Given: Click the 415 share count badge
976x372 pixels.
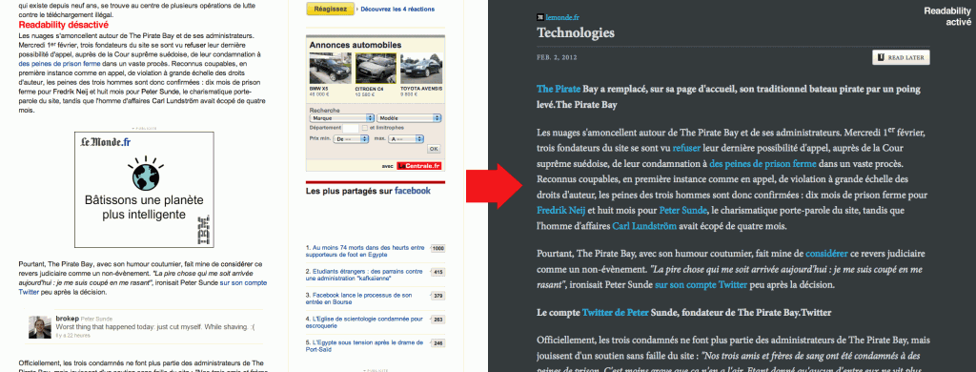Looking at the screenshot, I should [x=438, y=272].
